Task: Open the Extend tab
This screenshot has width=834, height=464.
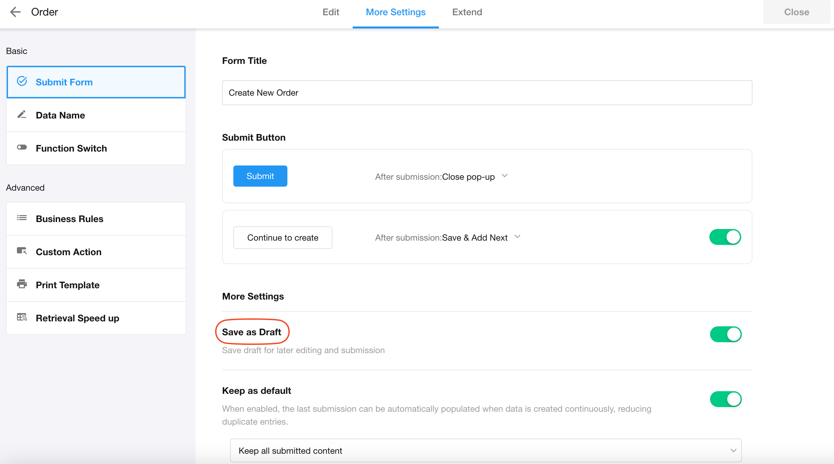Action: pyautogui.click(x=467, y=12)
